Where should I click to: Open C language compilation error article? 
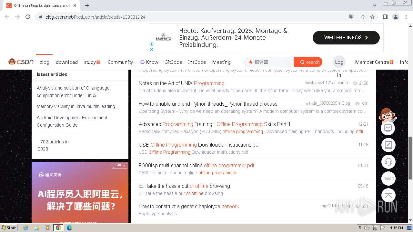point(73,92)
